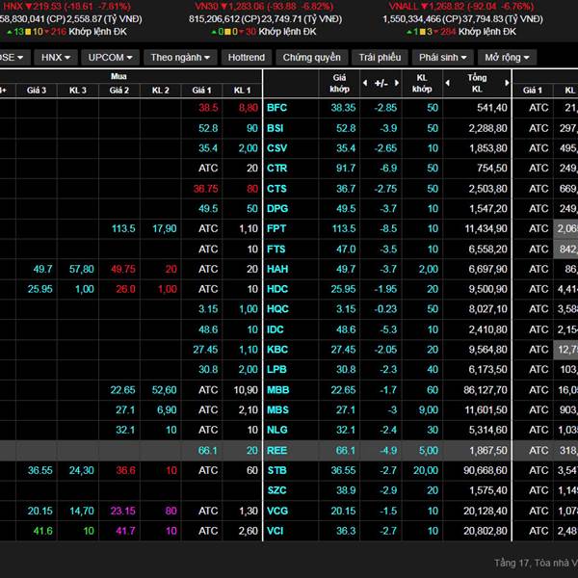Screen dimensions: 578x578
Task: Click HDC buy price 26.0
Action: tap(125, 289)
